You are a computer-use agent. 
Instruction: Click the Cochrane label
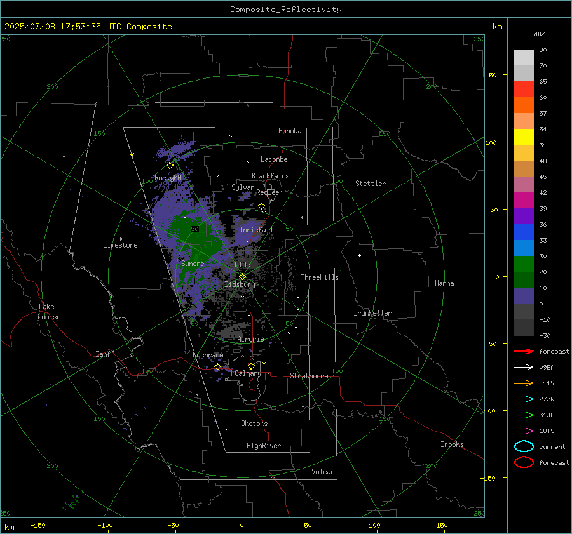pos(208,355)
